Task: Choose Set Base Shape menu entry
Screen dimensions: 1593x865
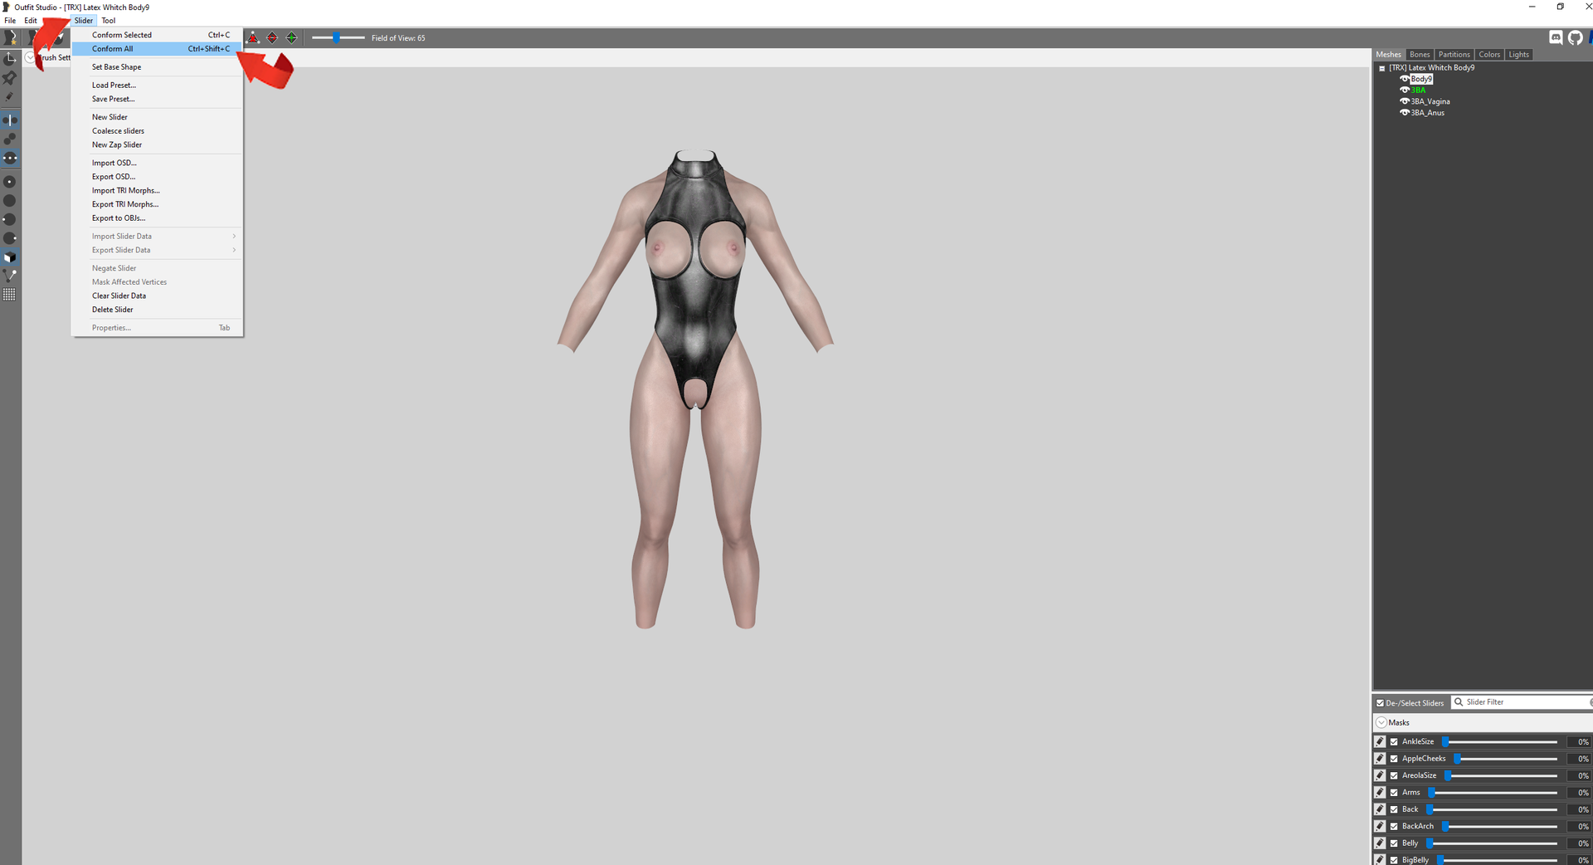Action: tap(157, 67)
